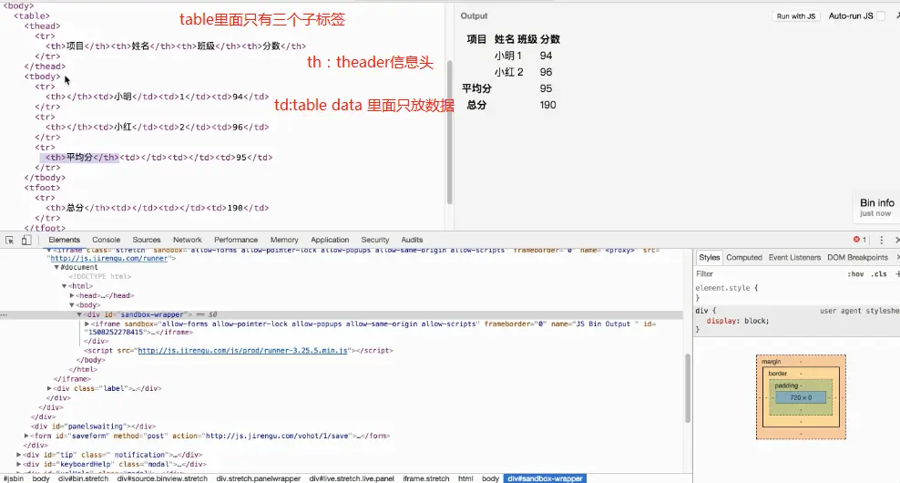Select #jsbin in the breadcrumb bar

13,478
